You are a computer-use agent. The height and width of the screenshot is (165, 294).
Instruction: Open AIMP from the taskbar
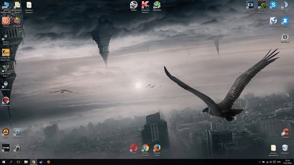[x=48, y=162]
